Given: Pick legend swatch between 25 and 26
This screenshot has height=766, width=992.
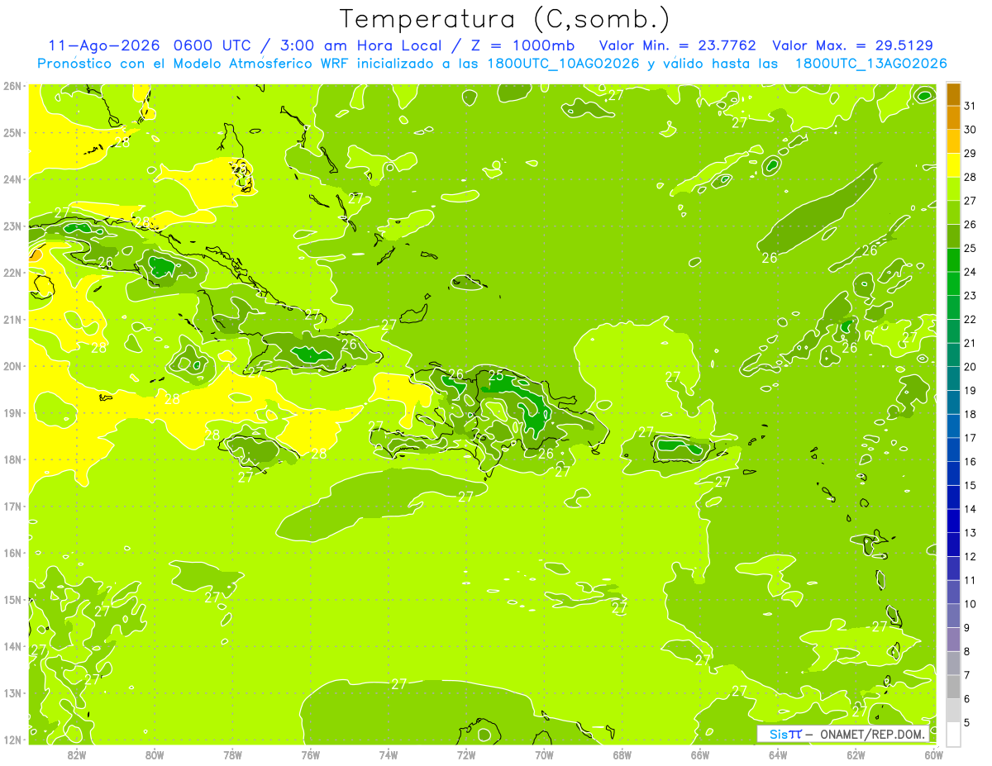Looking at the screenshot, I should point(953,236).
